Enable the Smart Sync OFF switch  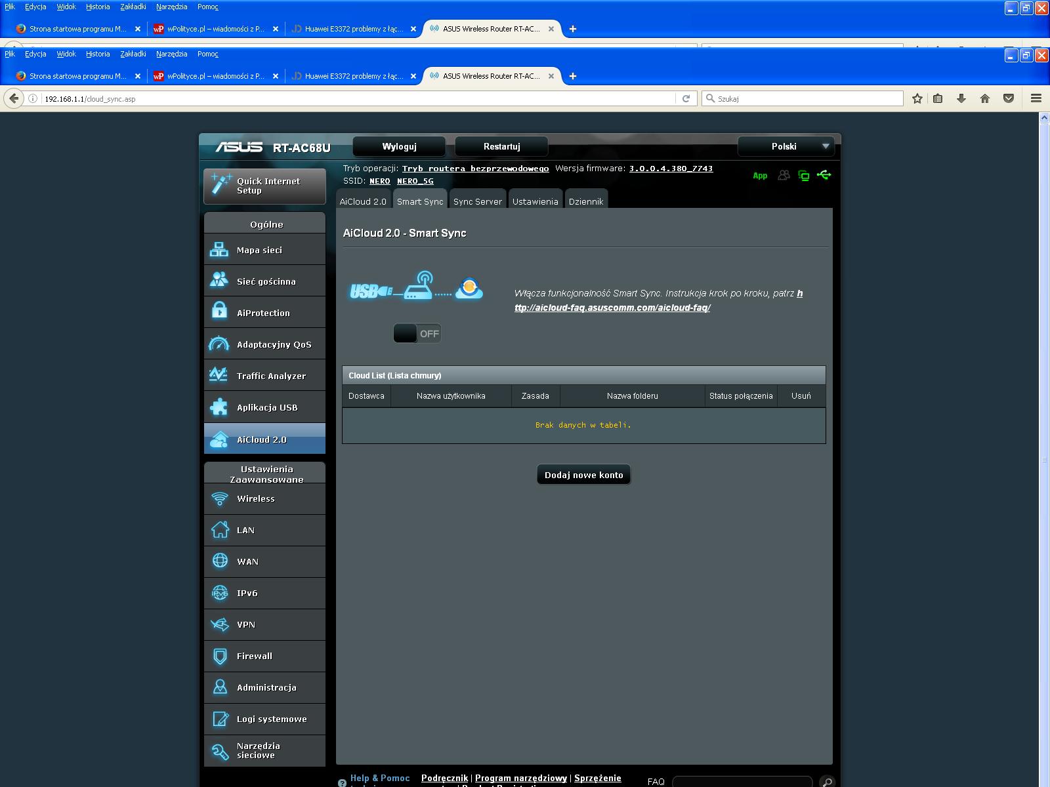coord(417,334)
